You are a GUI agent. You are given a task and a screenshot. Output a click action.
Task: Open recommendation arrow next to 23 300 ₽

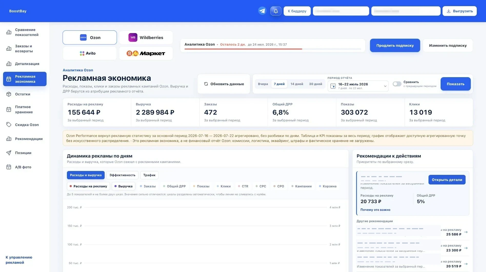(x=466, y=248)
